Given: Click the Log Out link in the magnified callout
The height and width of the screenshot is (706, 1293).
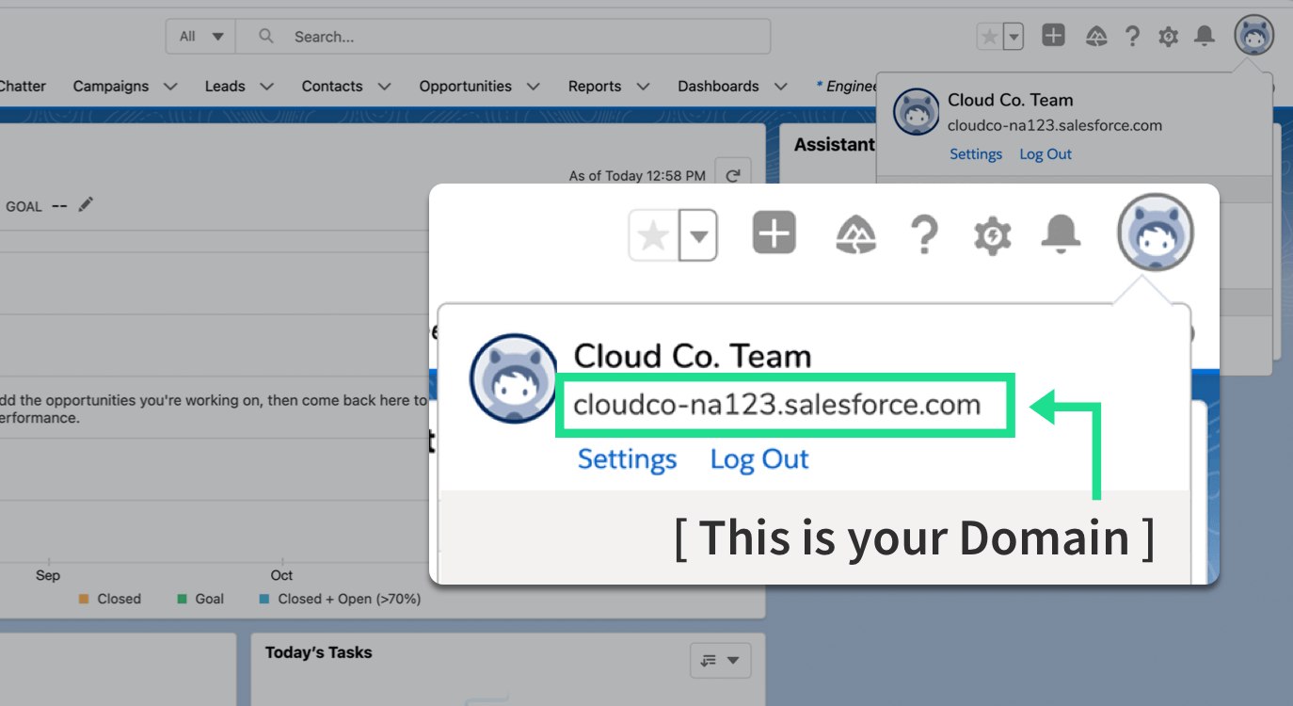Looking at the screenshot, I should click(759, 459).
